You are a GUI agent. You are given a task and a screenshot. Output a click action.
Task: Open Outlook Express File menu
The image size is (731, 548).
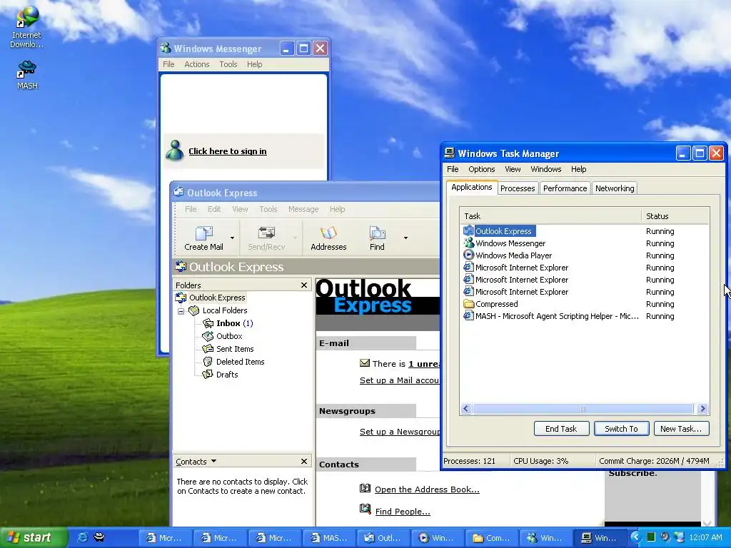[x=191, y=209]
